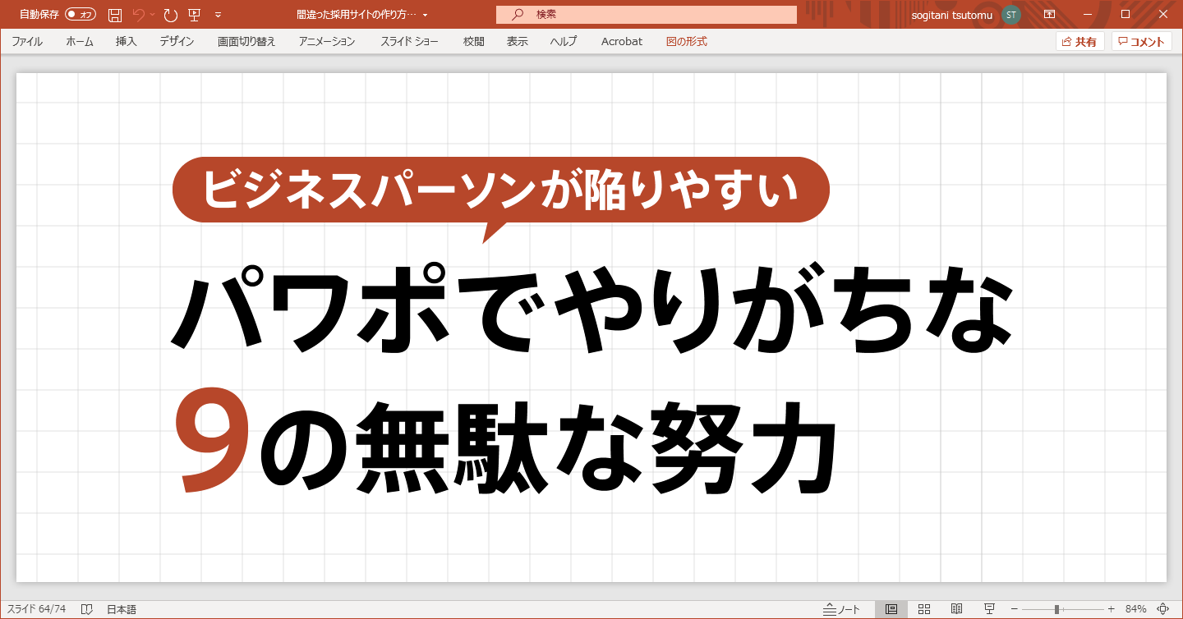The image size is (1183, 619).
Task: Click the Save icon
Action: tap(115, 14)
